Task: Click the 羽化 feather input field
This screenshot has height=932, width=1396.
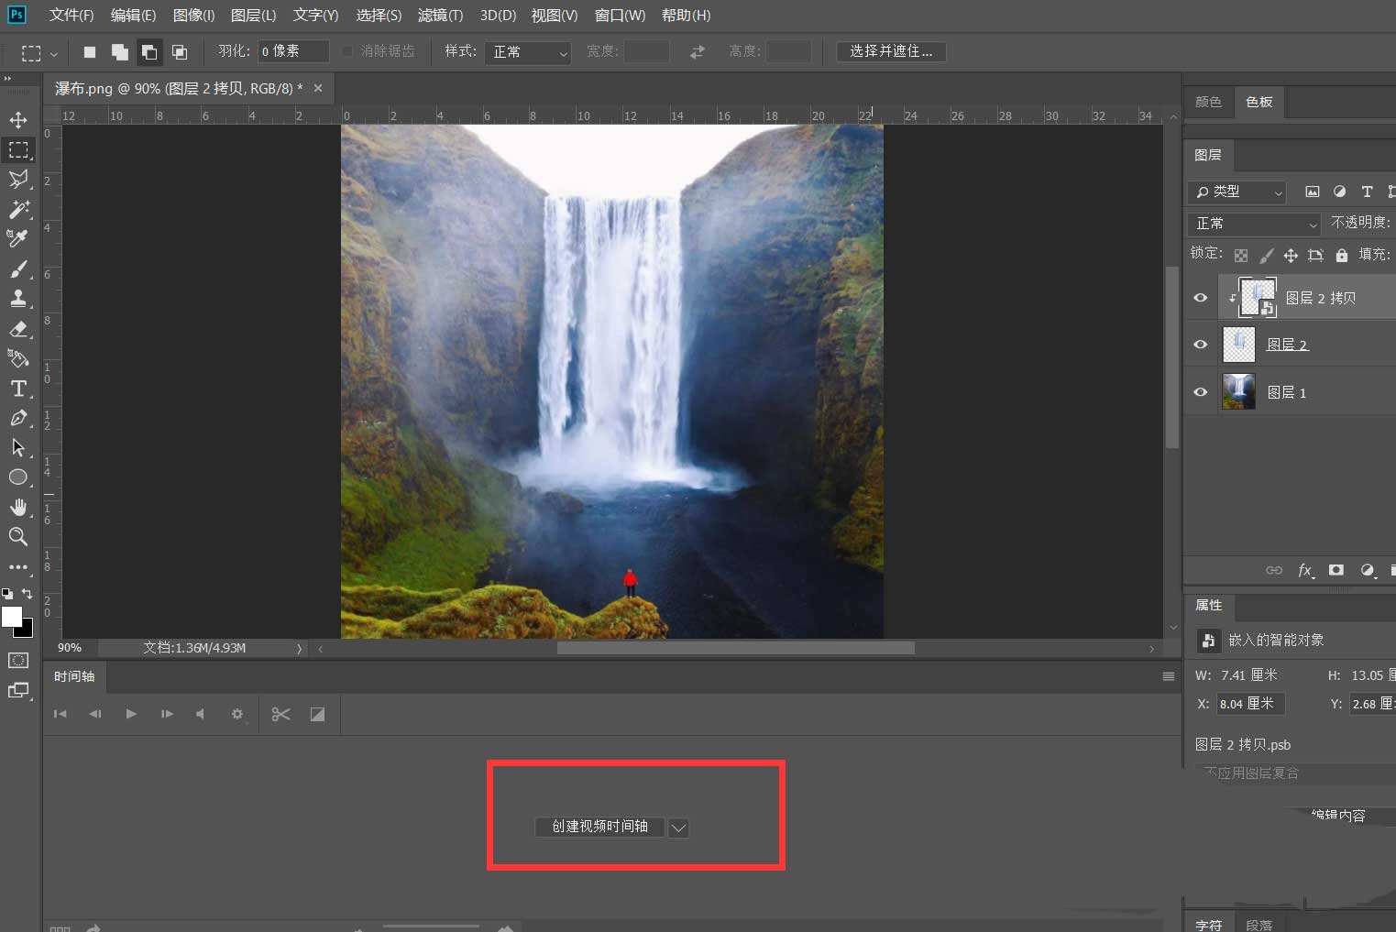Action: [292, 51]
